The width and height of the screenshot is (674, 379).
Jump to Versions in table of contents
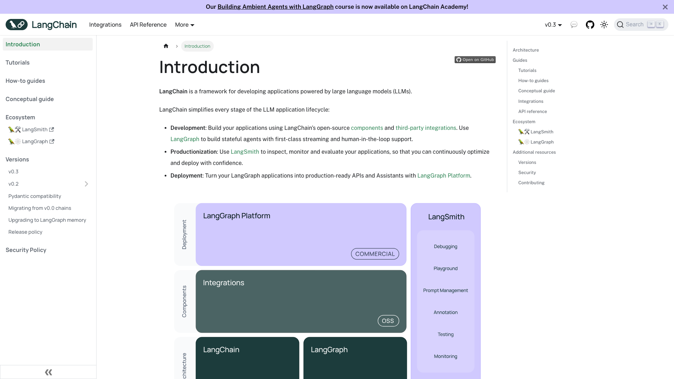(527, 162)
